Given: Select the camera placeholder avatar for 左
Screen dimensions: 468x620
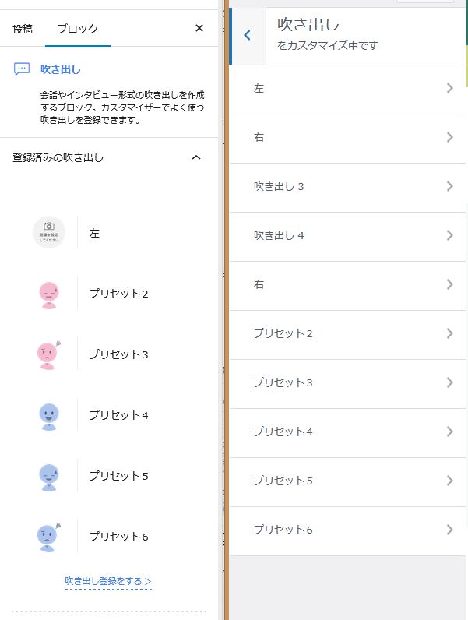Looking at the screenshot, I should [x=49, y=232].
